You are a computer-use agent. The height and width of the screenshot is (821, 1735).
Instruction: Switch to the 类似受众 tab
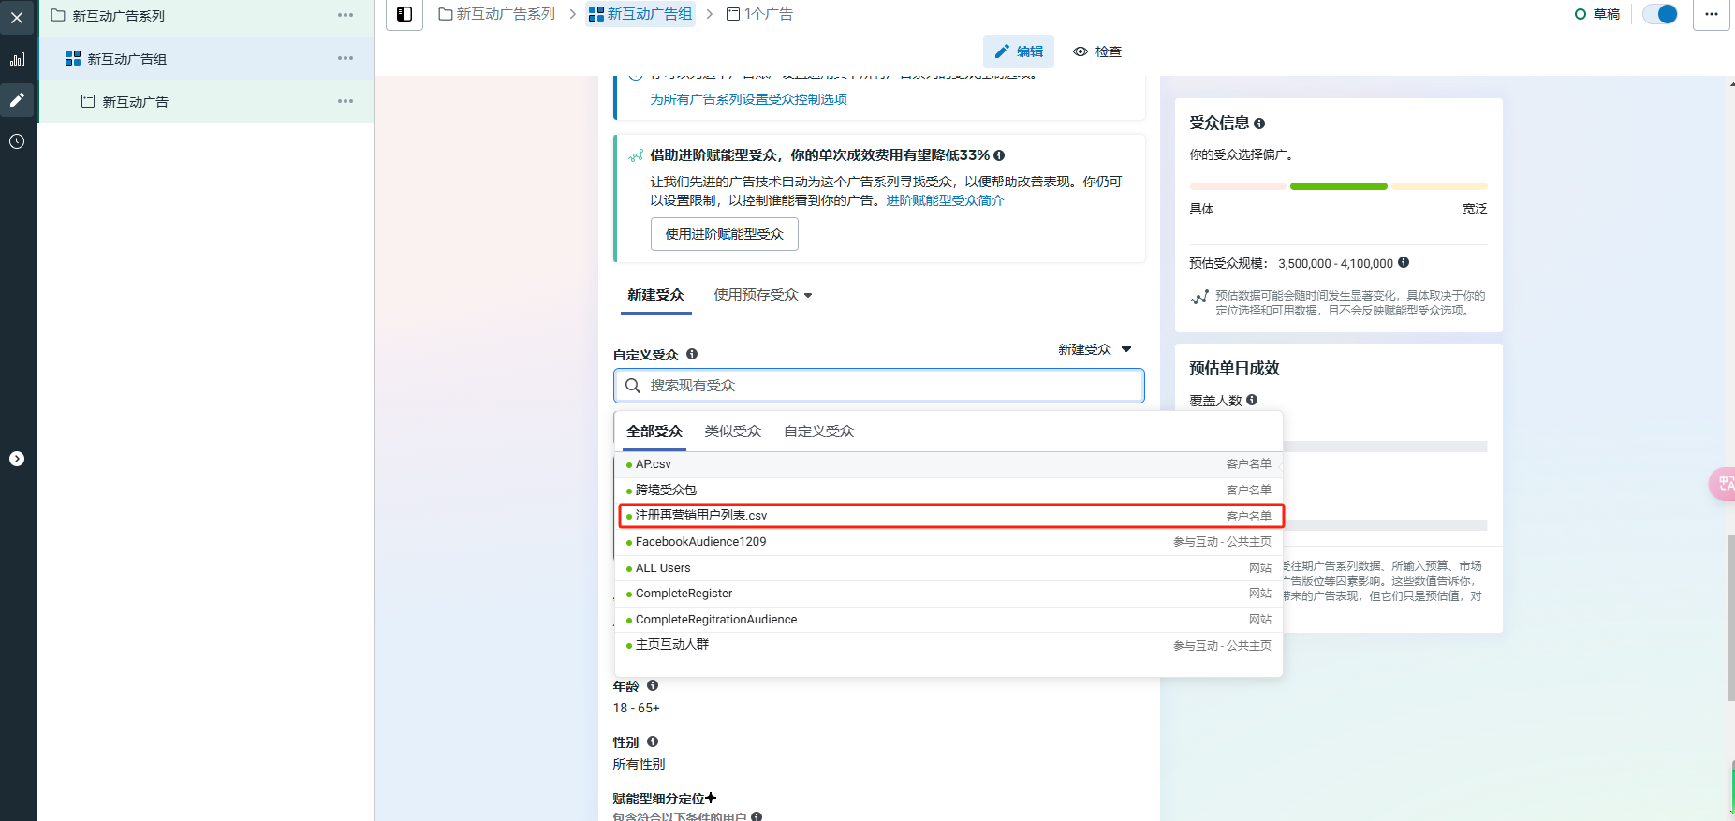pyautogui.click(x=732, y=432)
